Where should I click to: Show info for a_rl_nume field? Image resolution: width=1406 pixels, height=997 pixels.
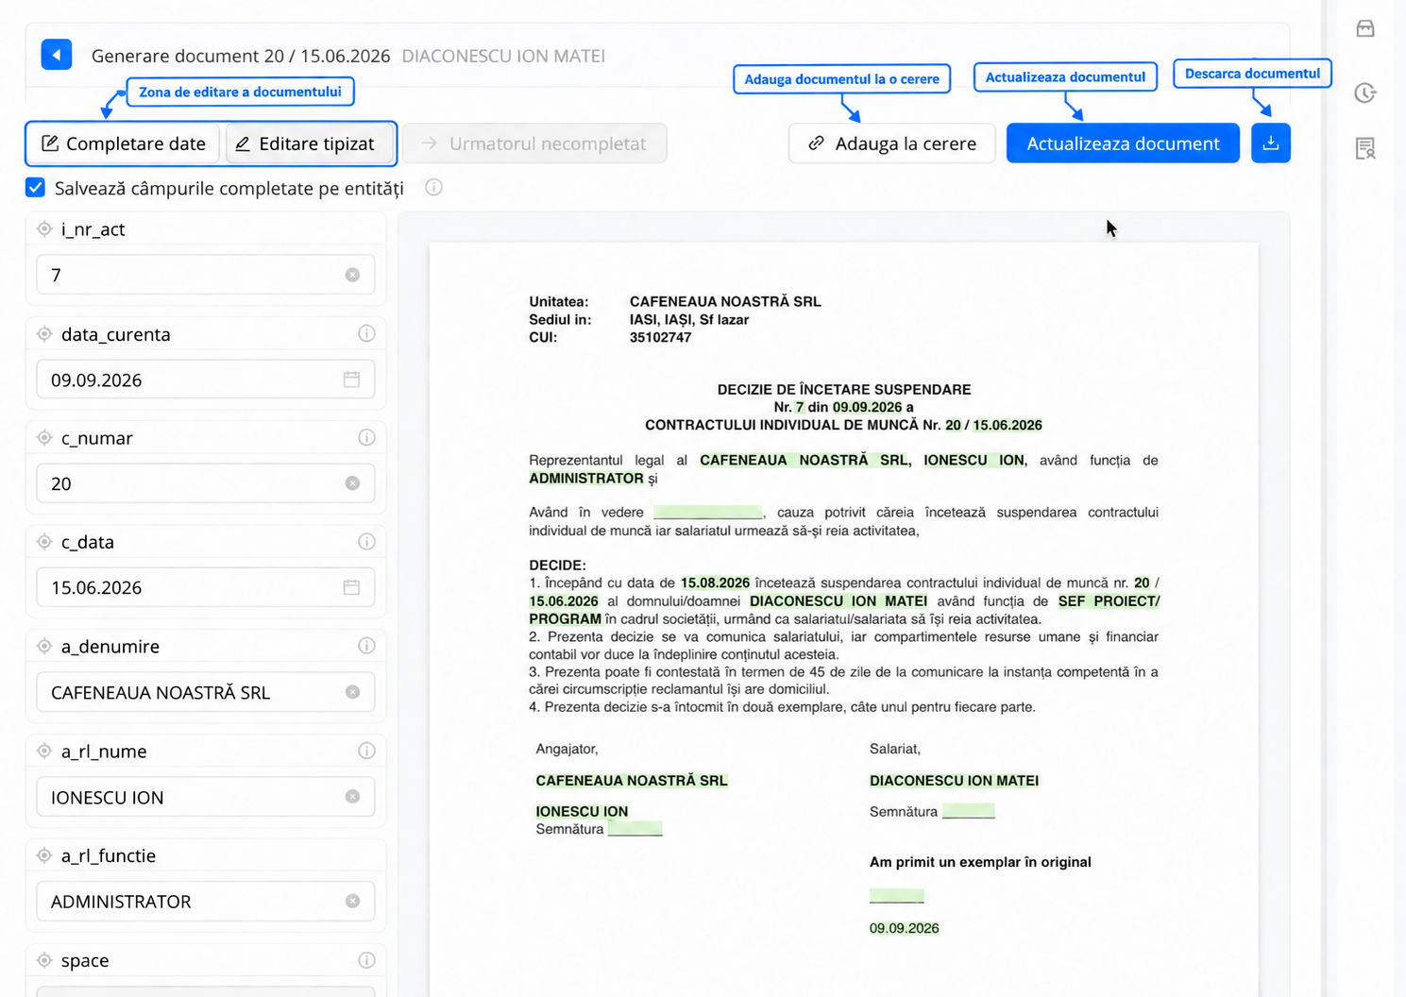pos(366,751)
